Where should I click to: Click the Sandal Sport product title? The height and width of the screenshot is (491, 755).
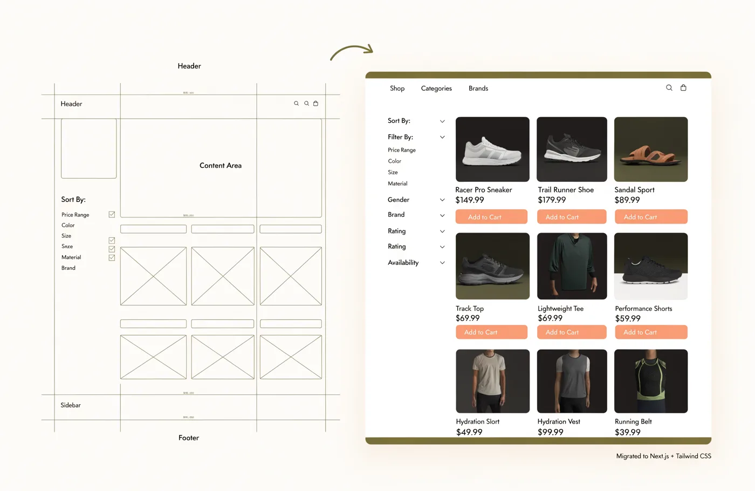(635, 190)
